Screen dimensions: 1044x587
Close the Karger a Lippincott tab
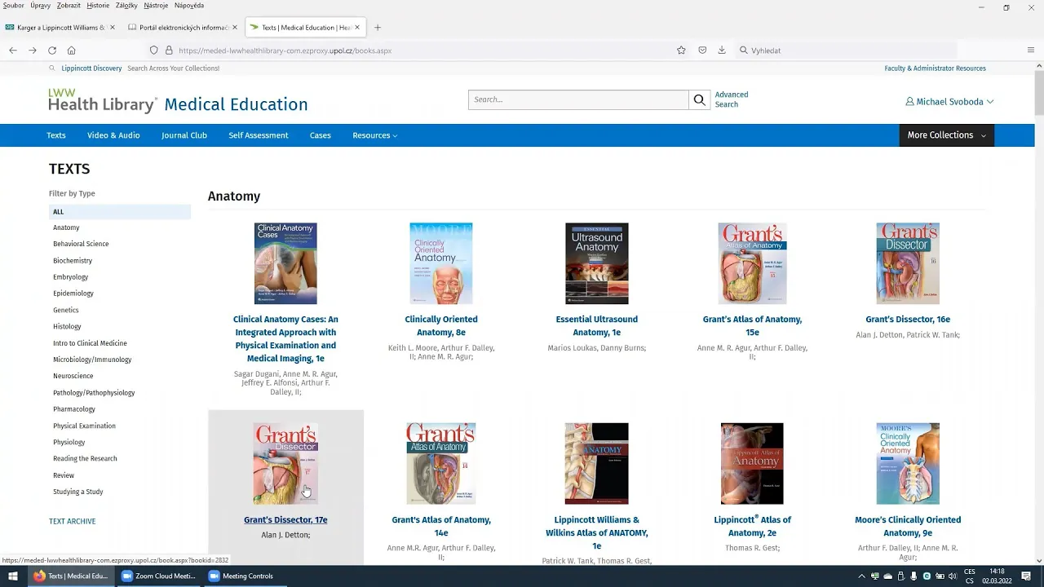(112, 27)
